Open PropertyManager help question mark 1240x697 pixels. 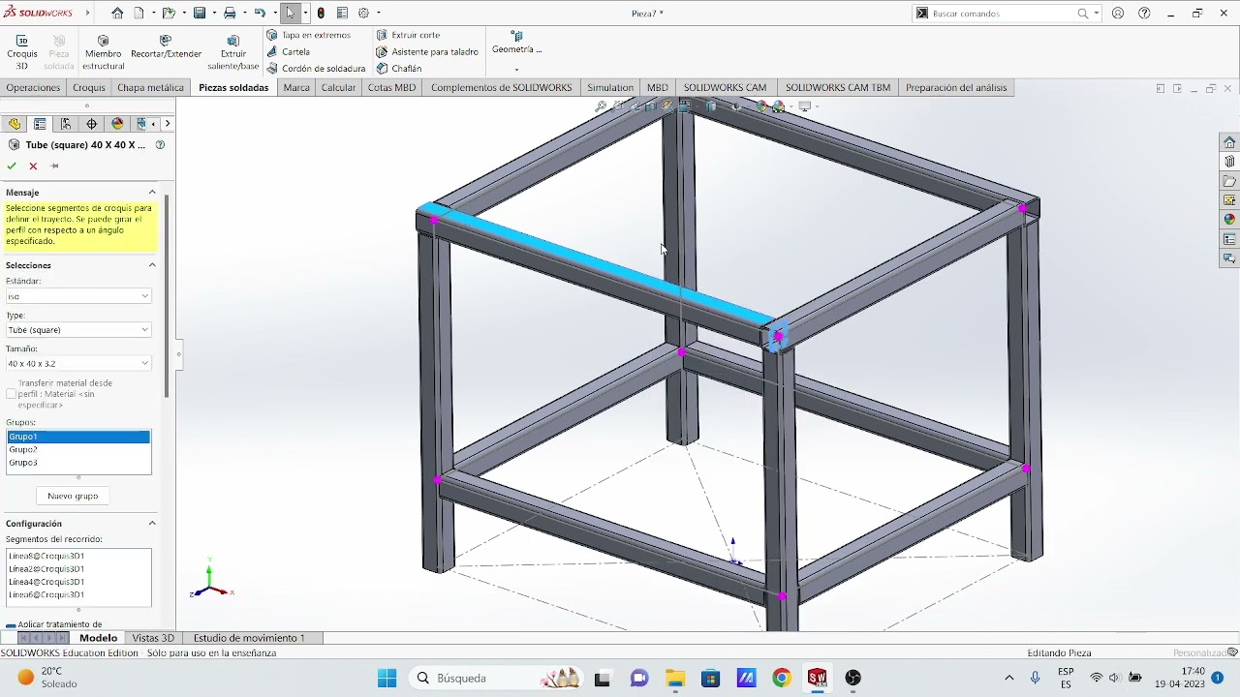tap(160, 145)
